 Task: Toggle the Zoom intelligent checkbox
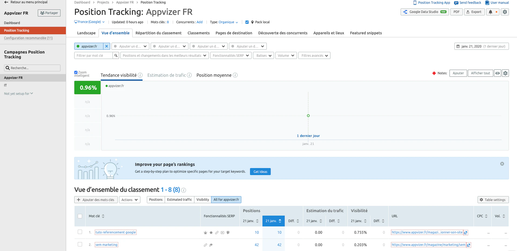point(76,72)
